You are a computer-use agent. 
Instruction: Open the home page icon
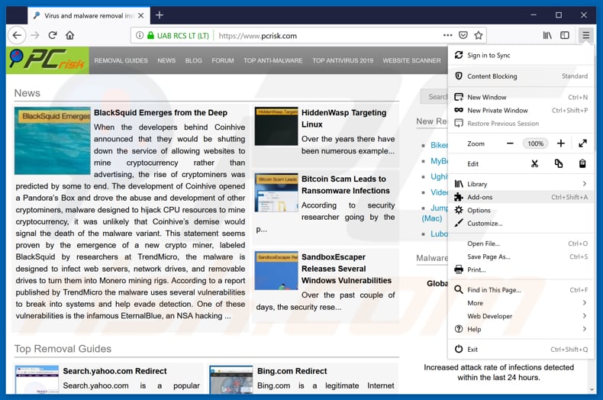click(x=70, y=36)
